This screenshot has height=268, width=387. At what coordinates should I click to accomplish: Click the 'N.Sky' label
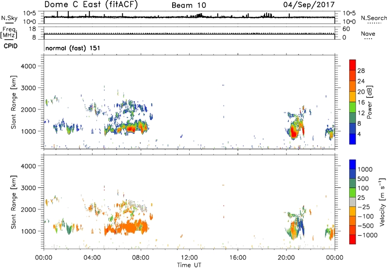[x=9, y=18]
